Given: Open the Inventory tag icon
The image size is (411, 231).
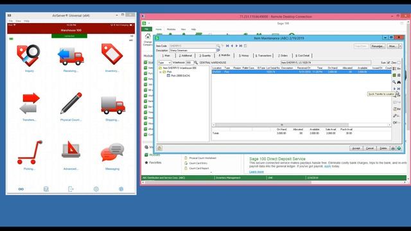Looking at the screenshot, I should pos(112,54).
